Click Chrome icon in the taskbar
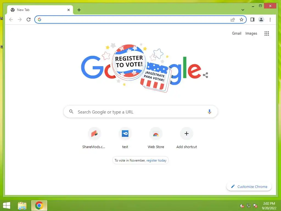Image resolution: width=281 pixels, height=211 pixels. point(39,206)
